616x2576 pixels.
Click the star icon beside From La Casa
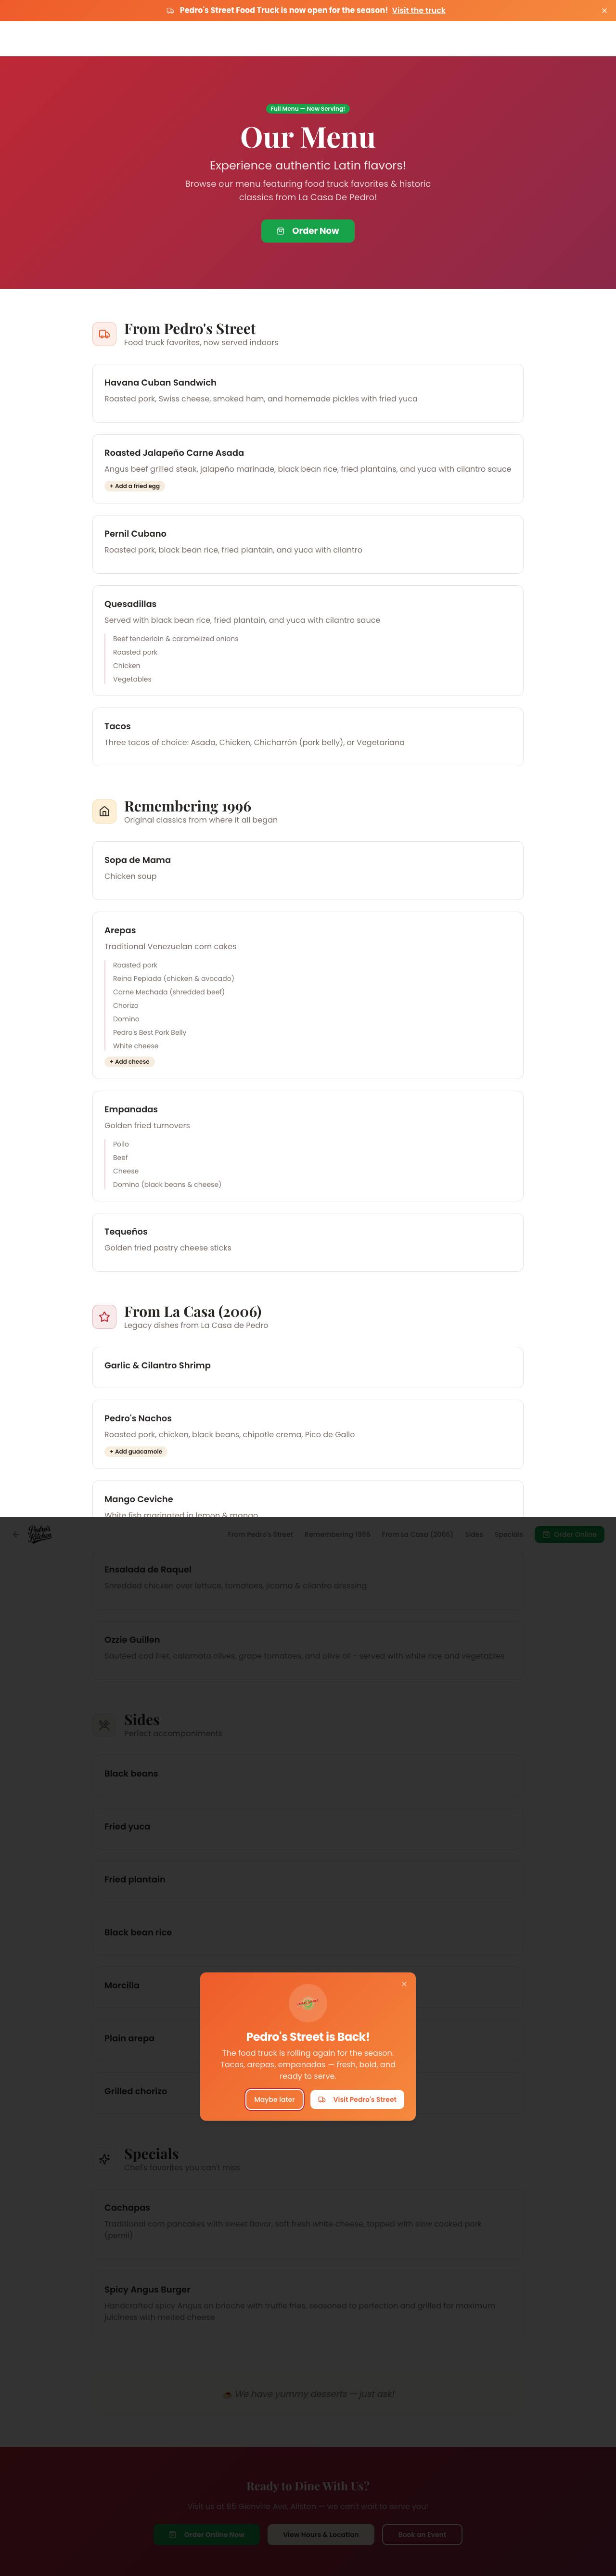pos(104,1317)
